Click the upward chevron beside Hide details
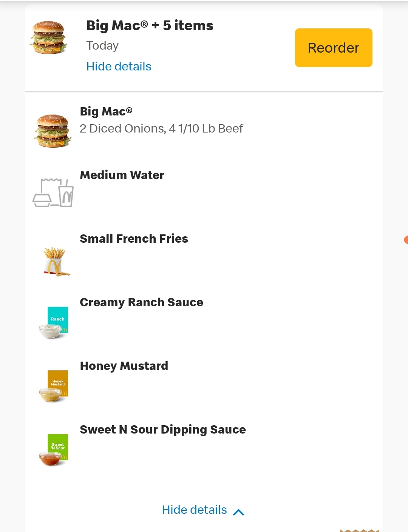408x532 pixels. [x=239, y=512]
